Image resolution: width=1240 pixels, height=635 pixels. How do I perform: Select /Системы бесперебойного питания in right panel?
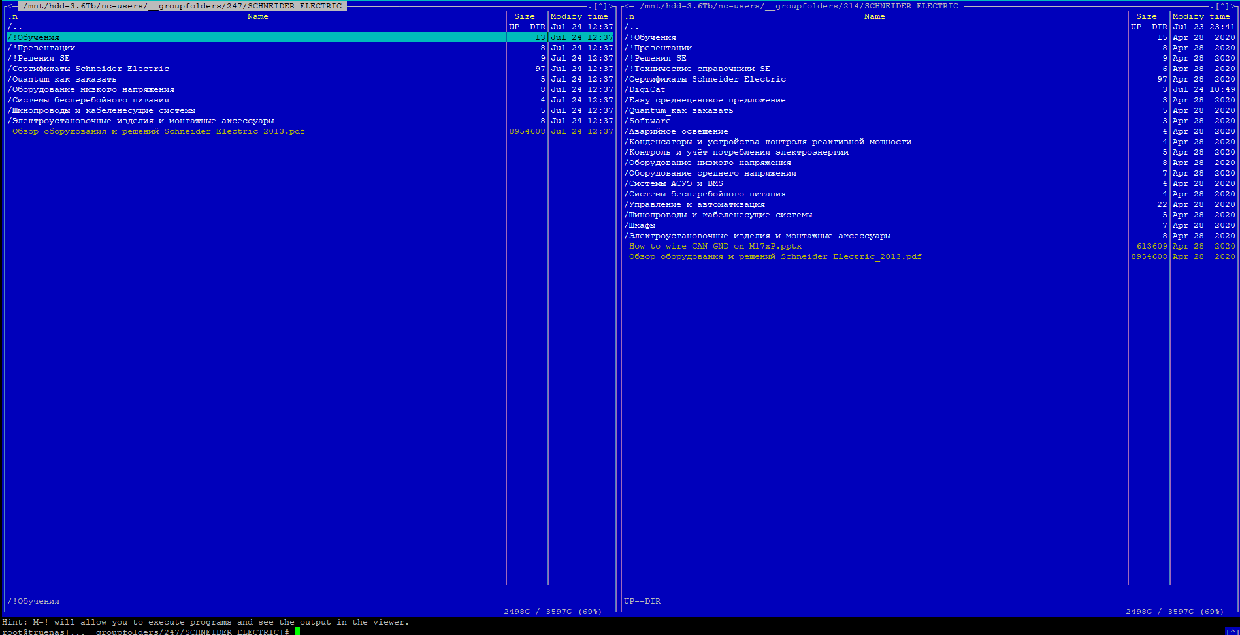(x=930, y=194)
